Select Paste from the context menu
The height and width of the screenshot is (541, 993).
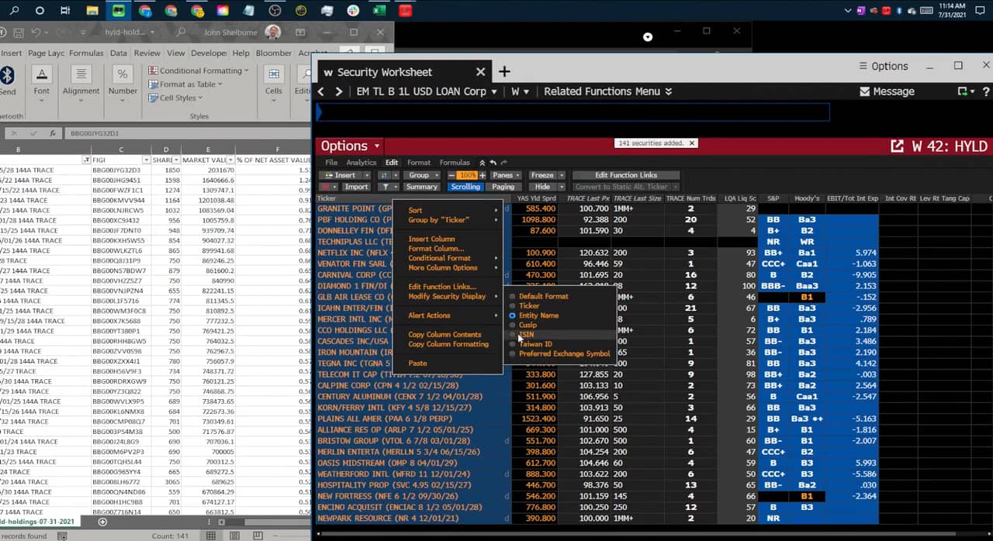[x=417, y=363]
